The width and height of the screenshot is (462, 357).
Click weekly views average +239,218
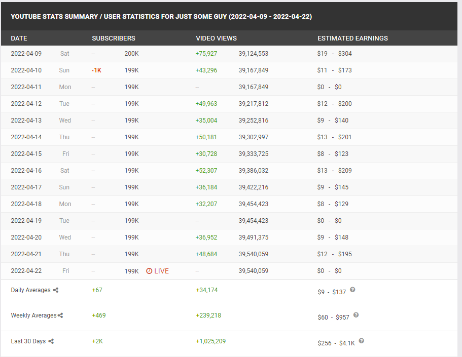208,315
